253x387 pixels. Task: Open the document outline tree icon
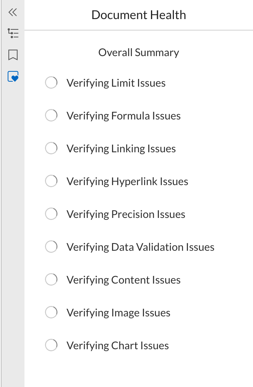click(x=13, y=33)
